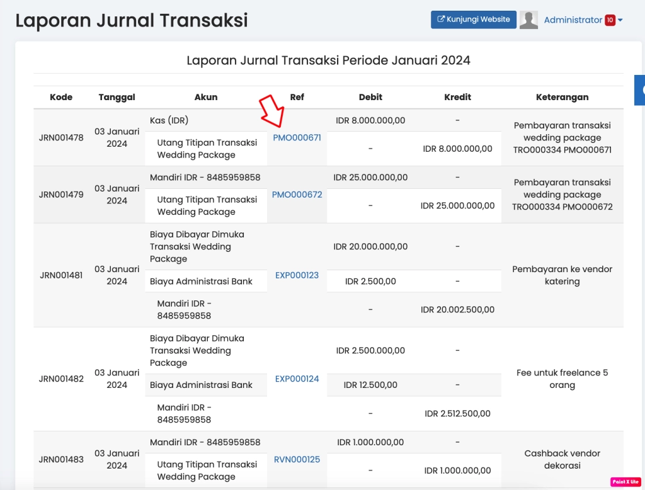This screenshot has height=490, width=645.
Task: Click the Debit column header
Action: (370, 97)
